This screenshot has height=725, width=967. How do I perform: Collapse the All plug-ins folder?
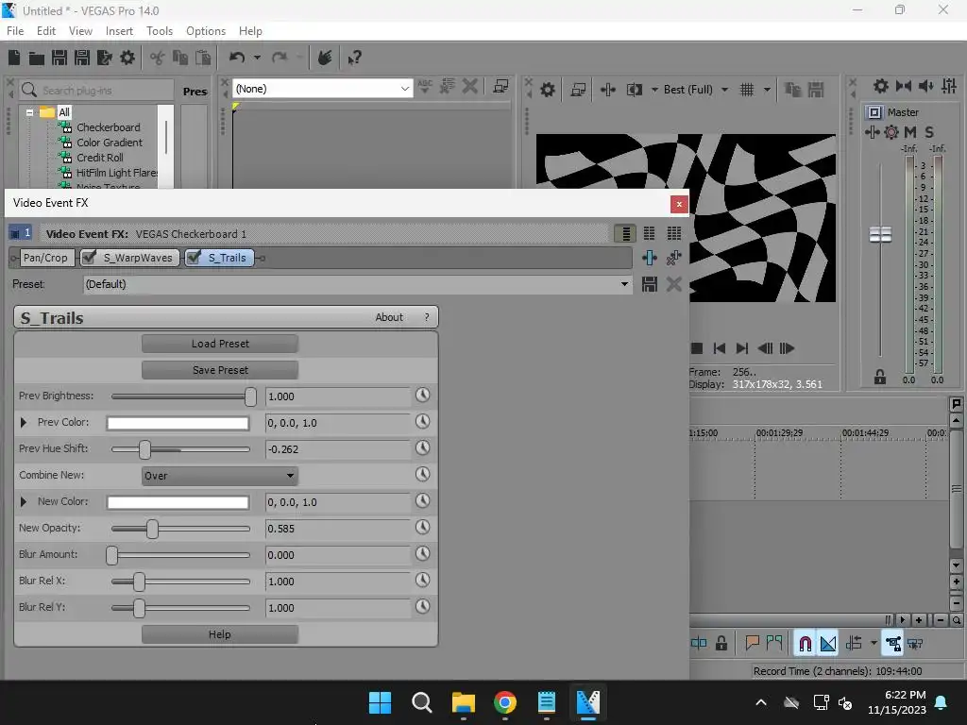(29, 112)
